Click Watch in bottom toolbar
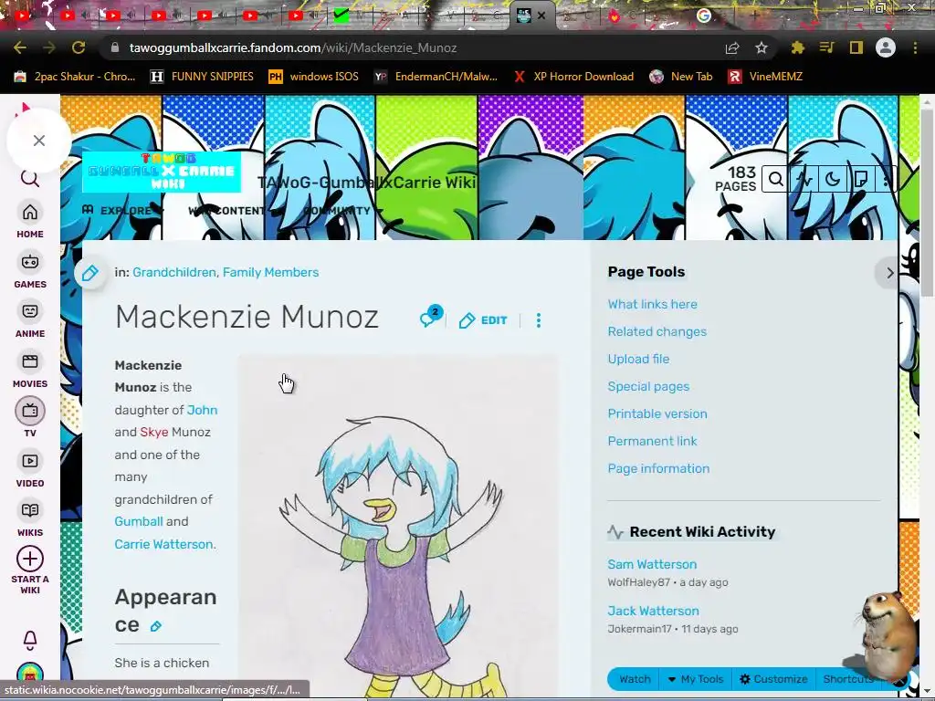 (x=635, y=679)
